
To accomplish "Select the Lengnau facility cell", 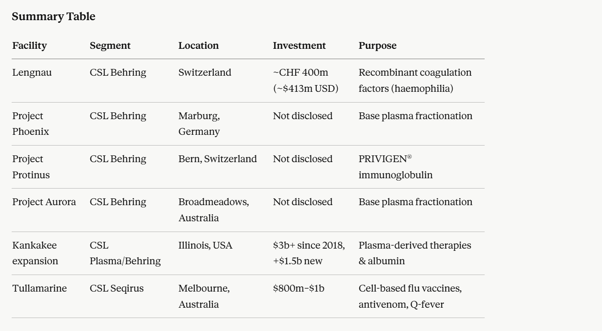I will 32,73.
